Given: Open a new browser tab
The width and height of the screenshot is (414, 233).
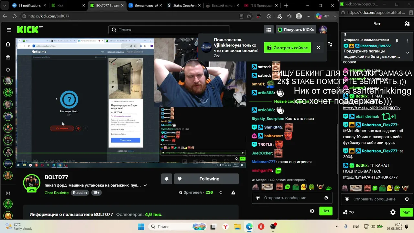Looking at the screenshot, I should pyautogui.click(x=286, y=6).
